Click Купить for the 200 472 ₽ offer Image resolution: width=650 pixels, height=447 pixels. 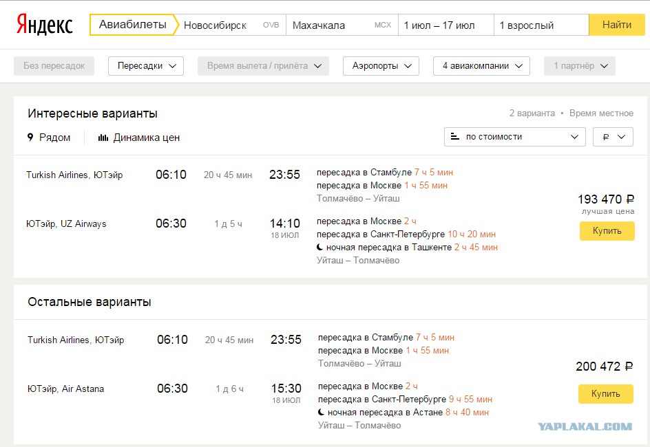(606, 393)
